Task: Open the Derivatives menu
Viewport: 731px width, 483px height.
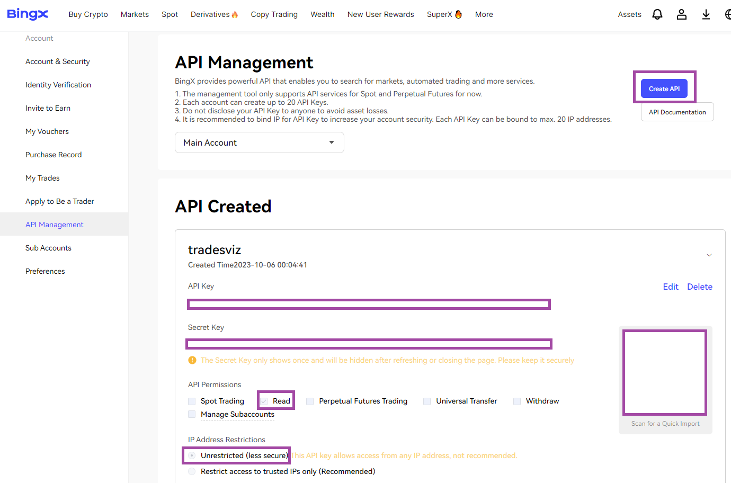Action: [215, 14]
